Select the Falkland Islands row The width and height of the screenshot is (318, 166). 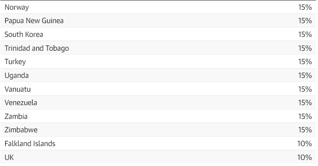(x=158, y=143)
